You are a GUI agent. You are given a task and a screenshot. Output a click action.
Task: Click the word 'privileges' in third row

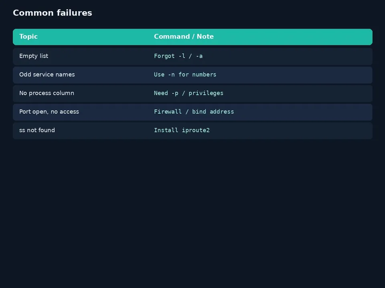click(206, 93)
